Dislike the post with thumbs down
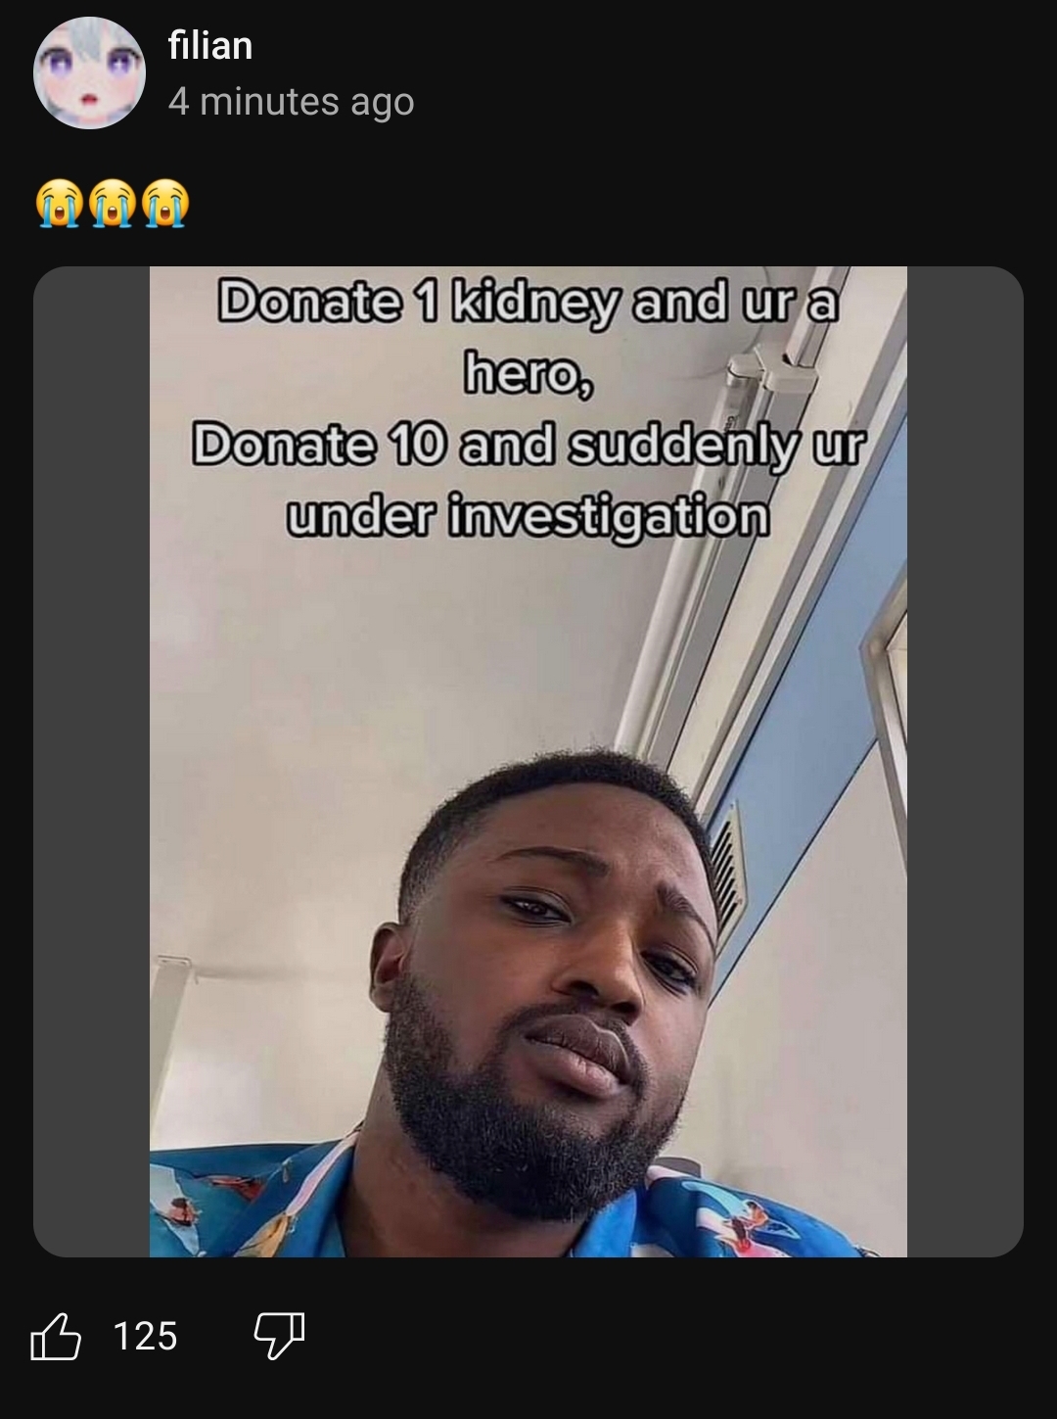 [x=279, y=1336]
